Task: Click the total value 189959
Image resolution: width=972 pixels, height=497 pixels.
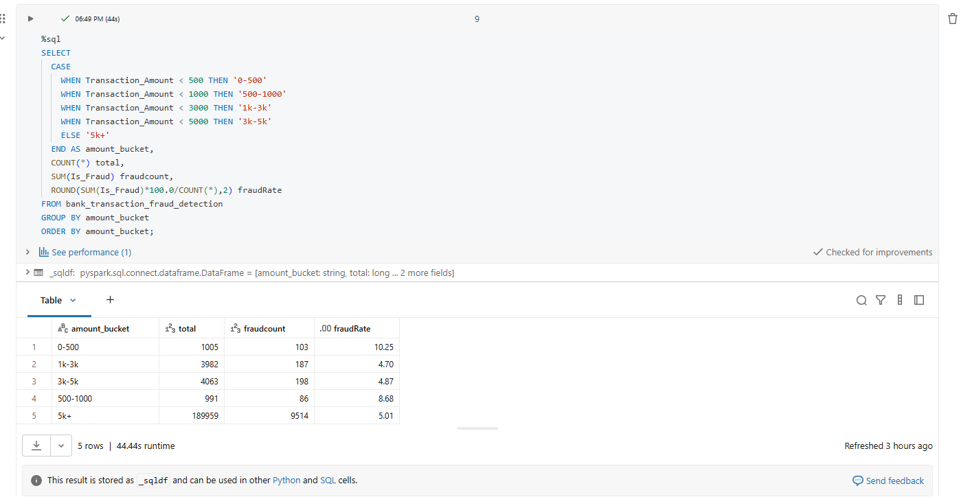Action: point(205,416)
